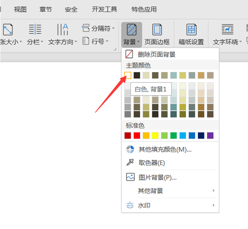The height and width of the screenshot is (229, 248).
Task: Open the 背景 background icon
Action: click(131, 30)
